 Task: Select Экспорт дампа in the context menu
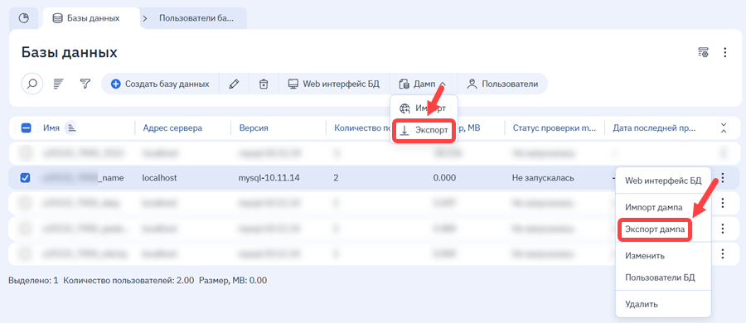coord(655,229)
